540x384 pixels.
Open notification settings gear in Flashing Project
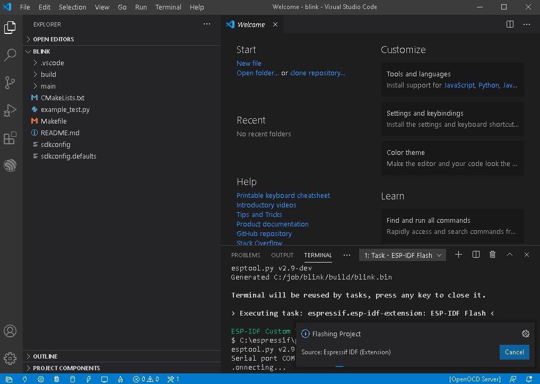point(526,334)
